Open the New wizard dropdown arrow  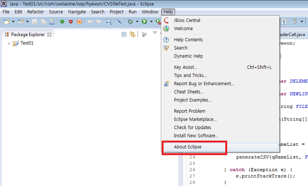[13, 21]
